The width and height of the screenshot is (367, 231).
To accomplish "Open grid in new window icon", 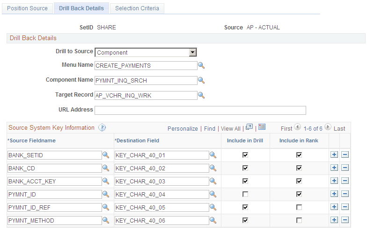I will pos(249,127).
